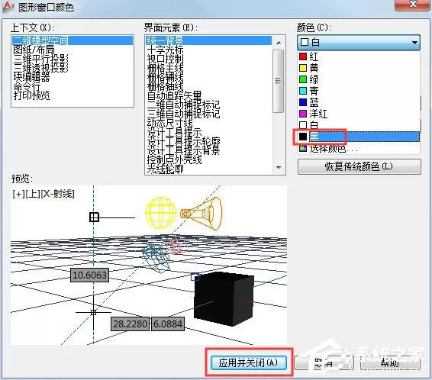Choose yellow from the color list

tap(359, 68)
